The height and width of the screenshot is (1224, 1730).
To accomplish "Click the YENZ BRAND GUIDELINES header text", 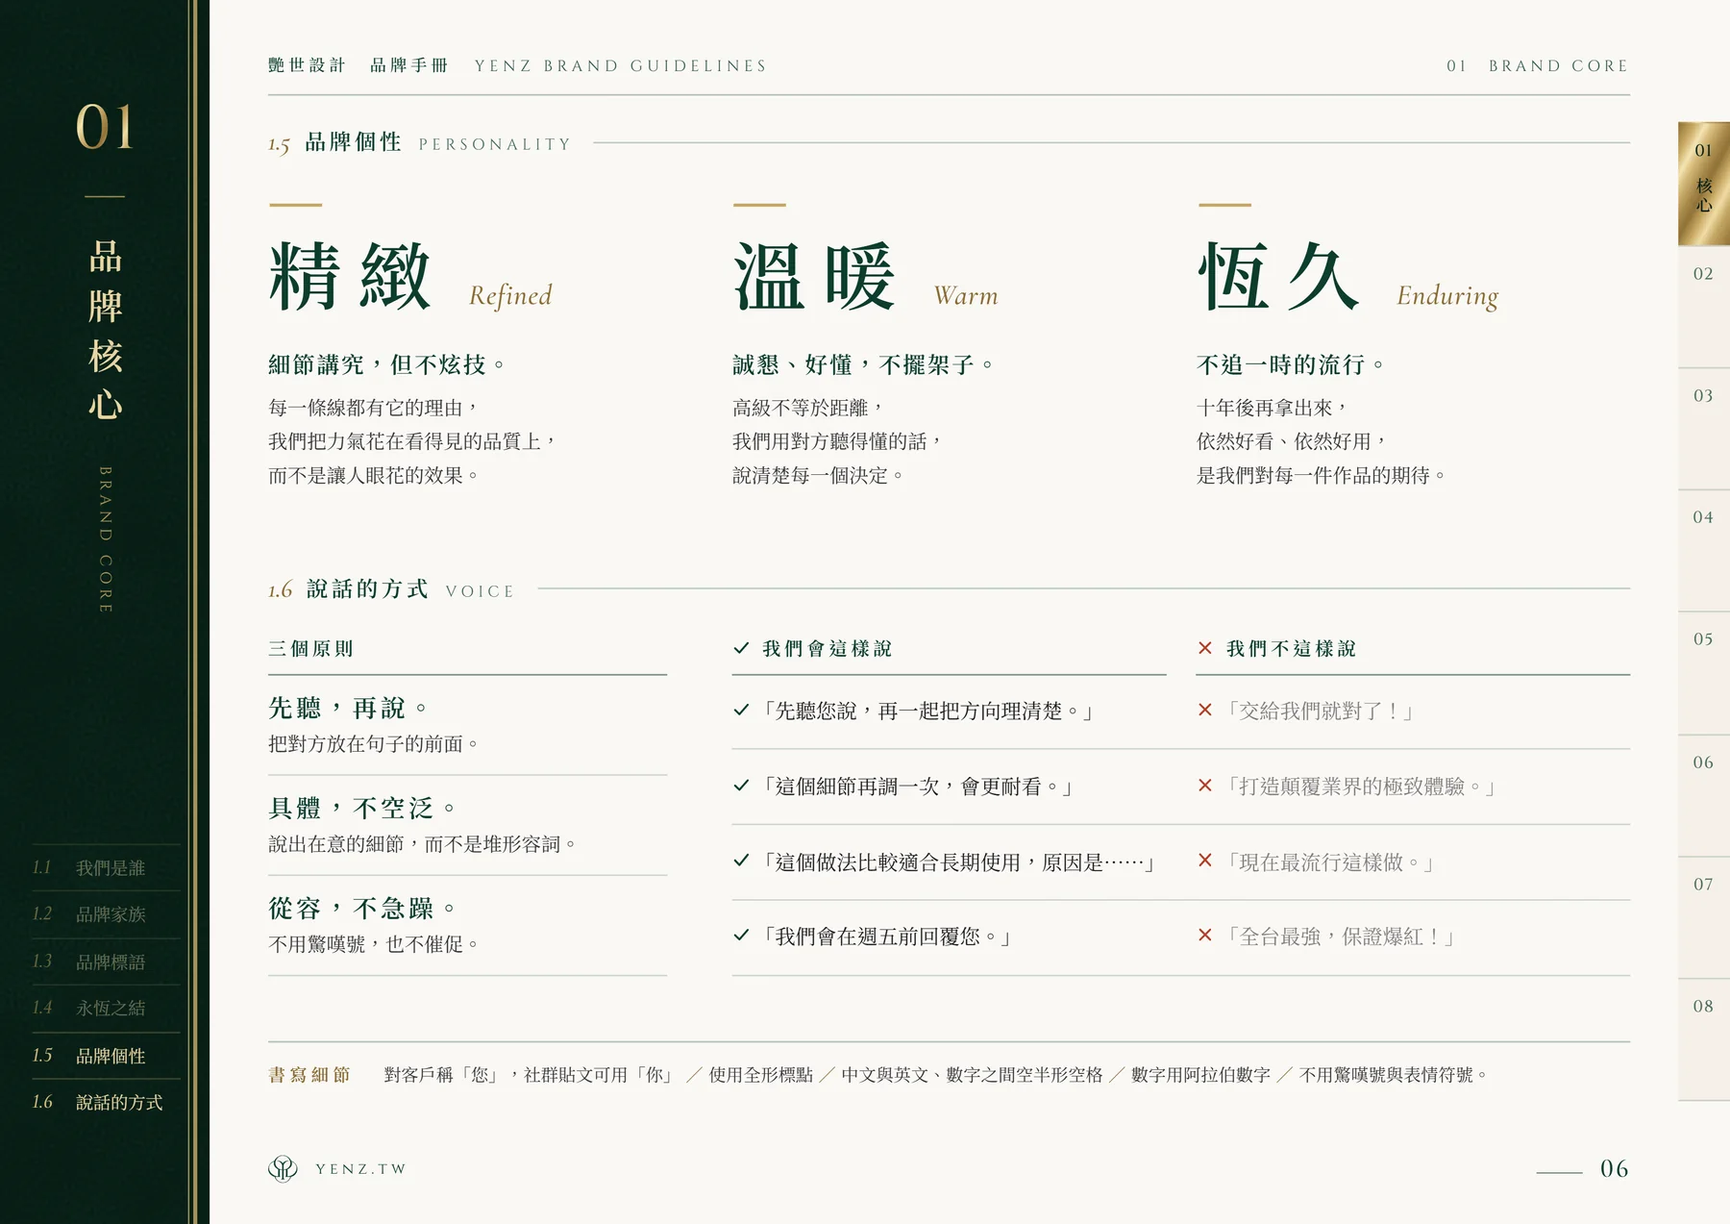I will point(621,65).
